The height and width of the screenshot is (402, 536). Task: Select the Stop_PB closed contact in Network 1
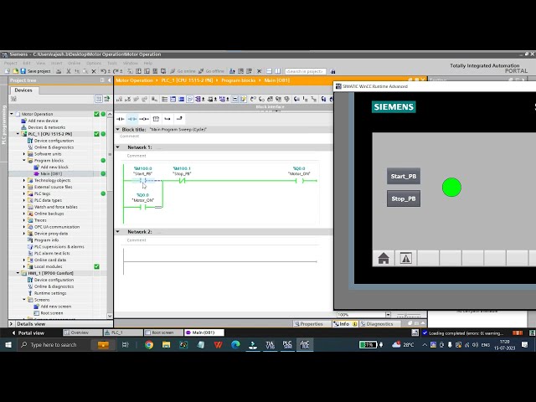[182, 181]
